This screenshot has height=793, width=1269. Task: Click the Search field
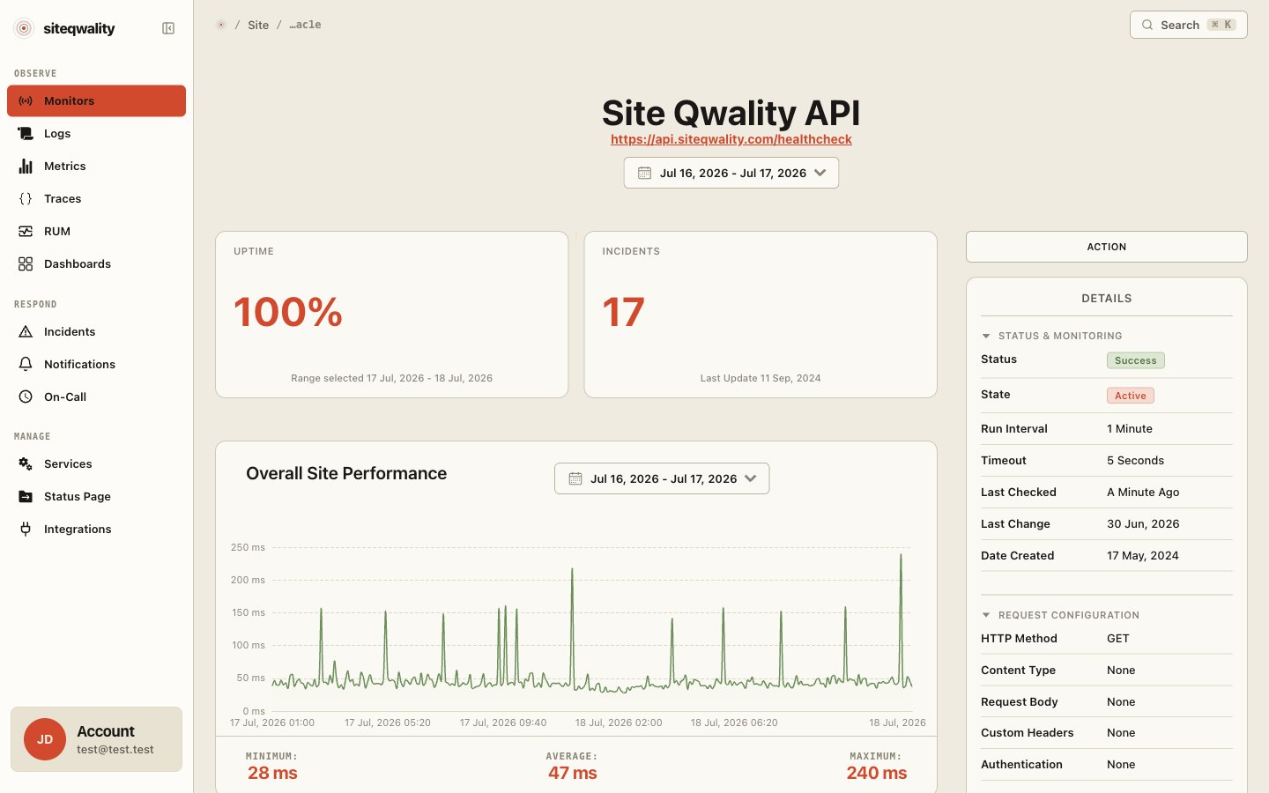tap(1189, 25)
